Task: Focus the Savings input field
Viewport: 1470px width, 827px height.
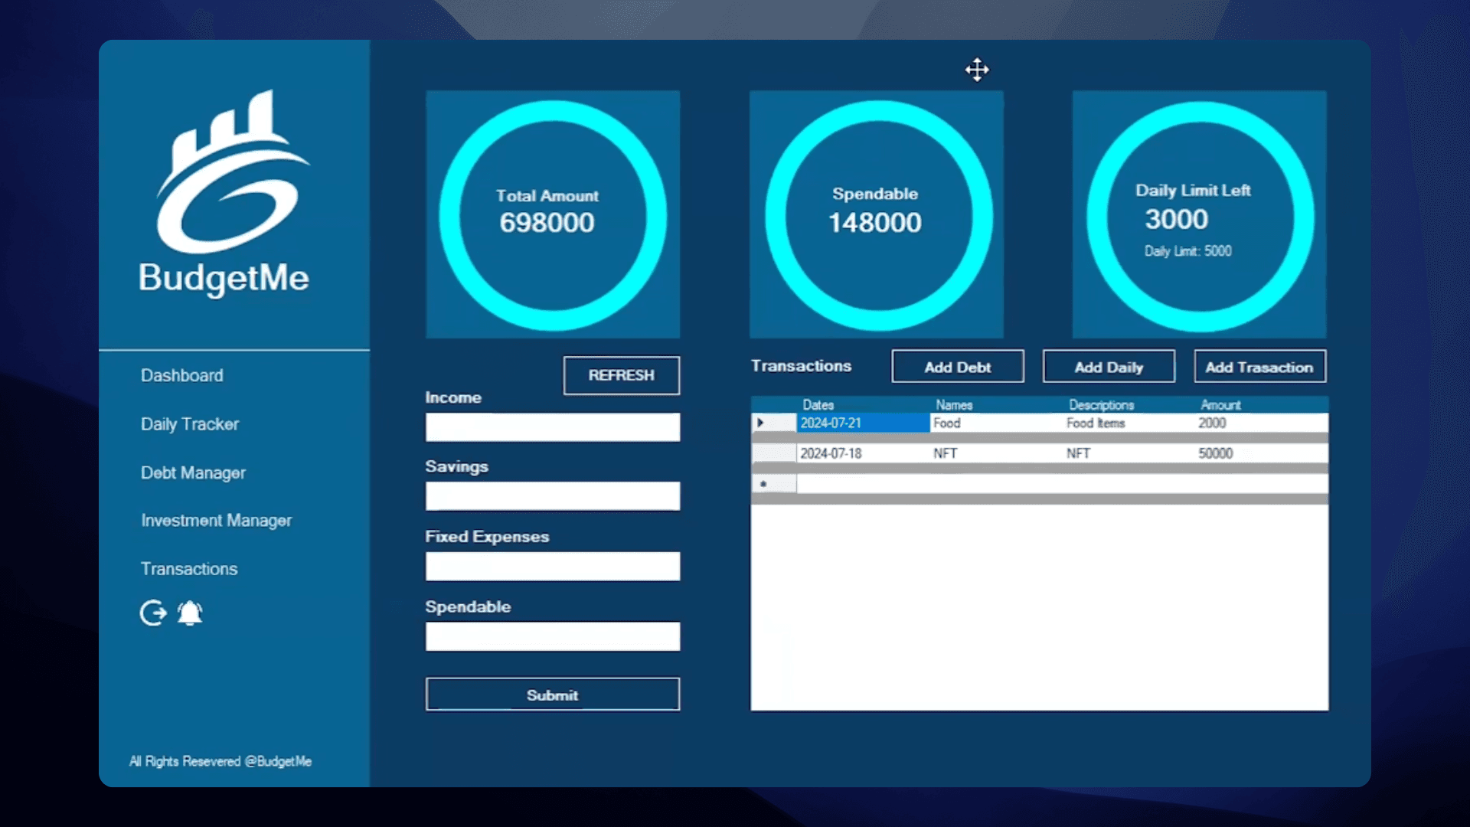Action: pos(552,496)
